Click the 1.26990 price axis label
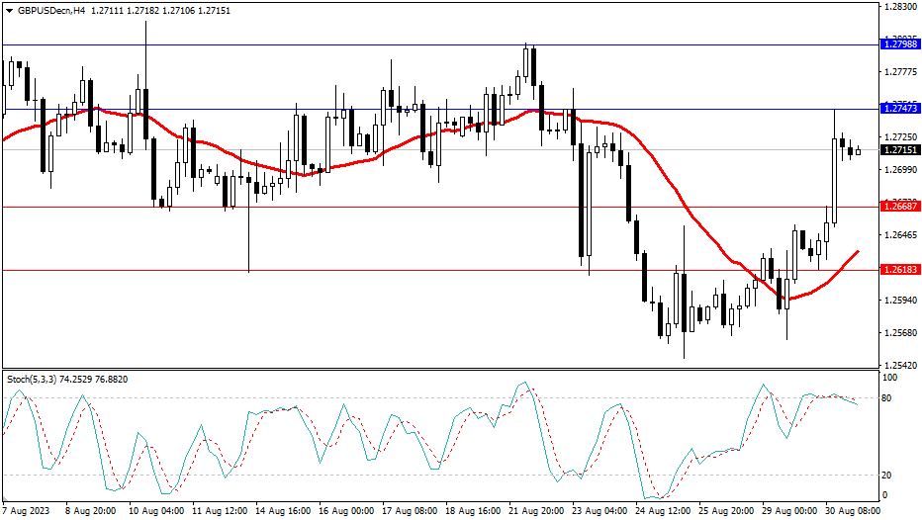Image resolution: width=922 pixels, height=520 pixels. point(899,170)
